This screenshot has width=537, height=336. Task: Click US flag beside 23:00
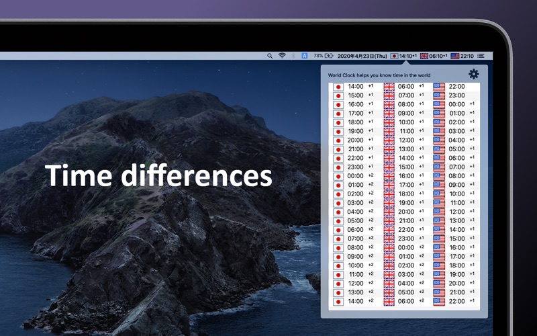pos(439,95)
